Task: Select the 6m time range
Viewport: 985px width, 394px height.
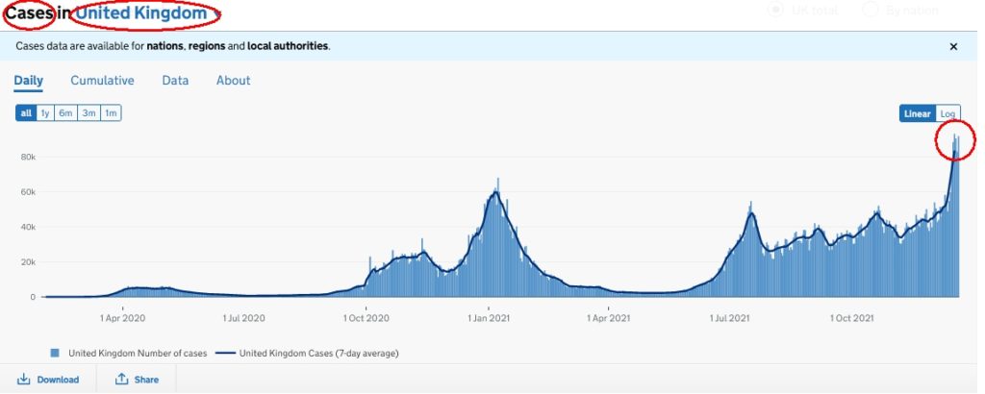Action: (66, 113)
